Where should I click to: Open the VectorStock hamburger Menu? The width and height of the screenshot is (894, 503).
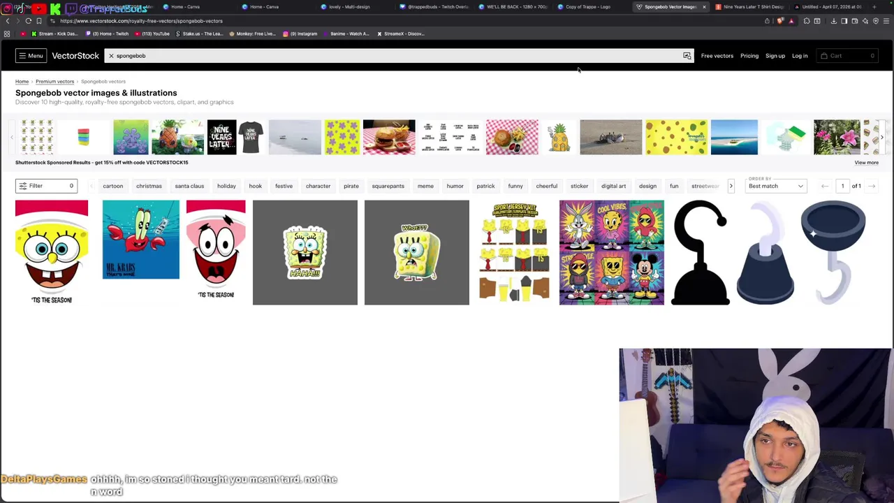click(x=31, y=56)
